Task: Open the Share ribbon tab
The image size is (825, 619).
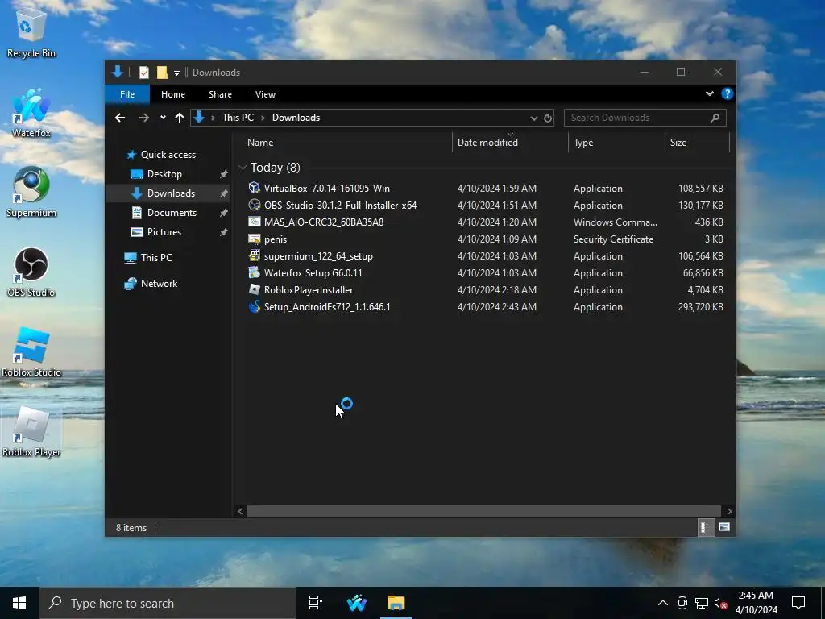Action: tap(220, 94)
